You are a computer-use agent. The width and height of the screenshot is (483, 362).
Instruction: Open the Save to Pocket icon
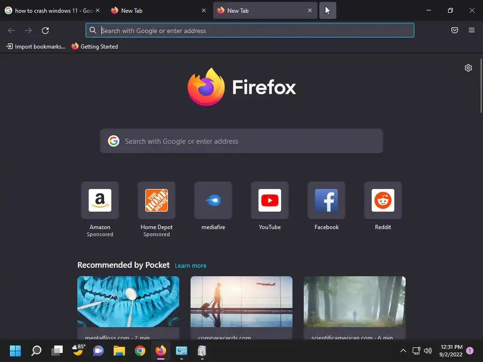[454, 30]
